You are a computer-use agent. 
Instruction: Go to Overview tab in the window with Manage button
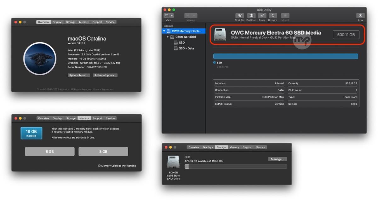tap(194, 147)
